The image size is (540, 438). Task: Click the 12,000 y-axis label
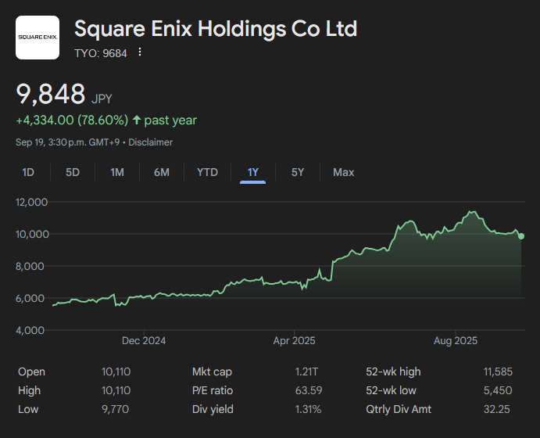(32, 202)
